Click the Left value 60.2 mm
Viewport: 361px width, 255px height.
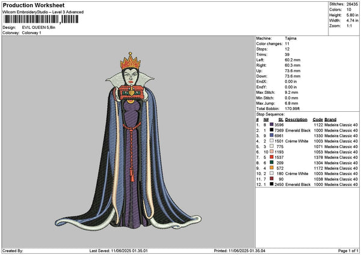click(x=292, y=60)
